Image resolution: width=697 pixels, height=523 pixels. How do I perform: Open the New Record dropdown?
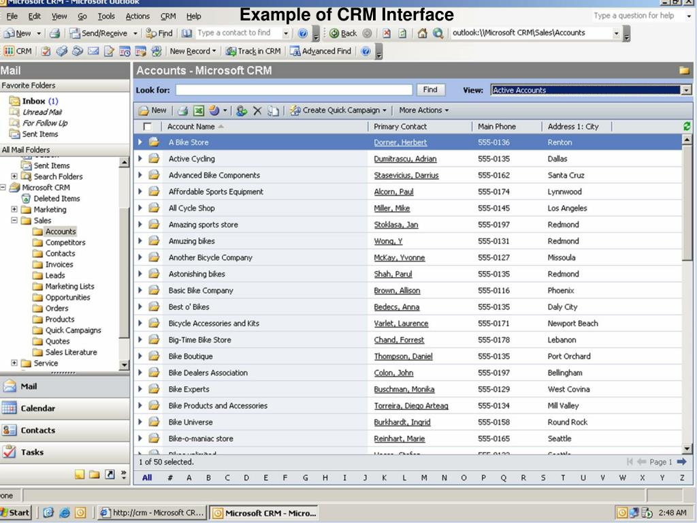[193, 51]
